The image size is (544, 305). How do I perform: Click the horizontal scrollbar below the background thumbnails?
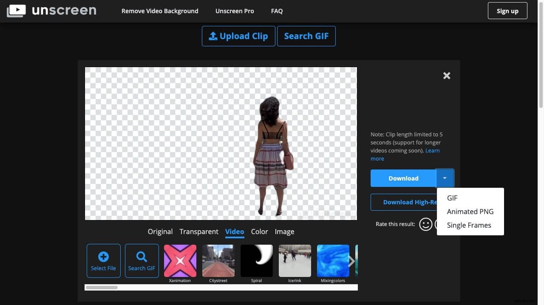click(x=102, y=288)
